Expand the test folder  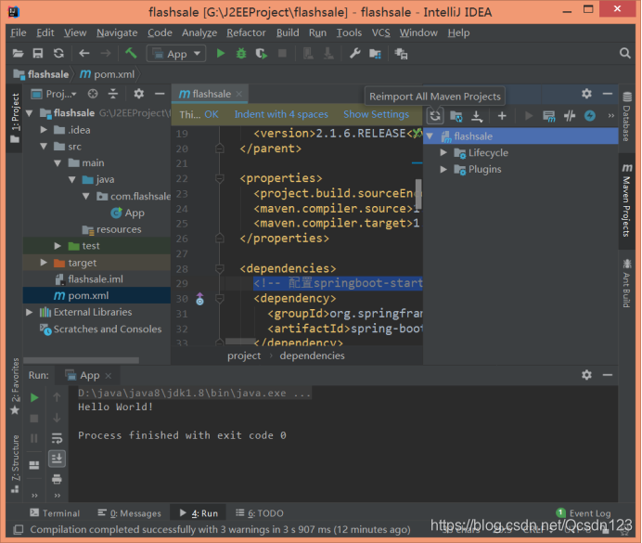[x=58, y=246]
